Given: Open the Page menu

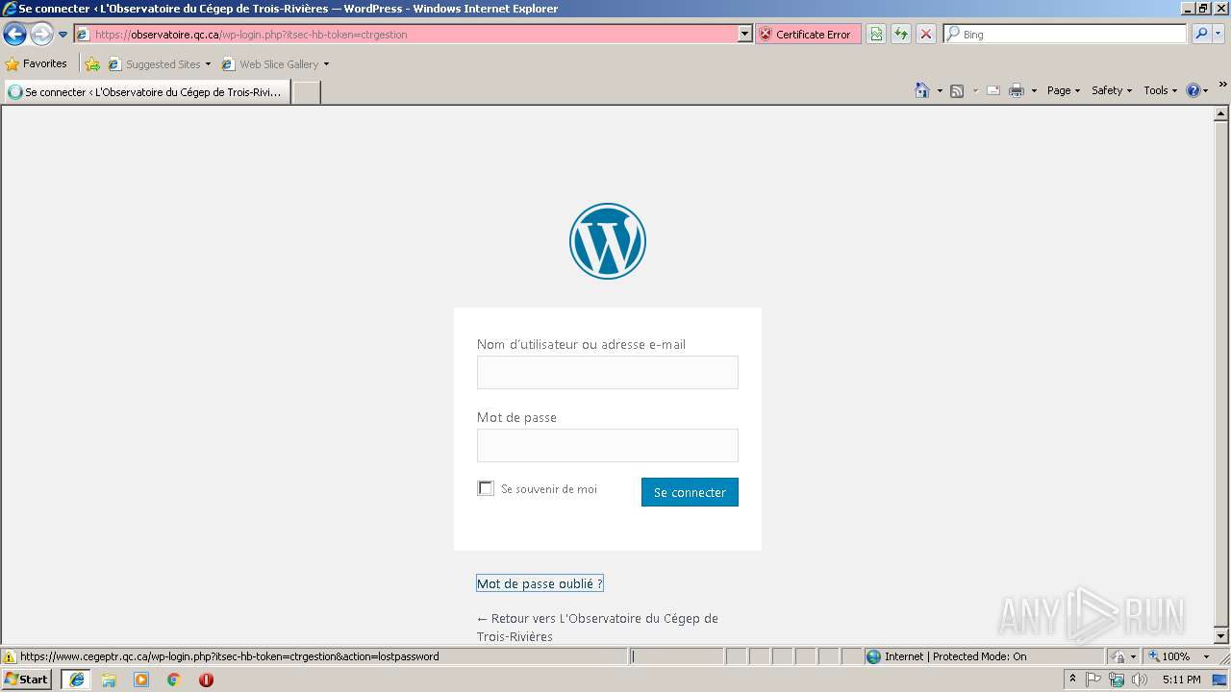Looking at the screenshot, I should [1064, 90].
